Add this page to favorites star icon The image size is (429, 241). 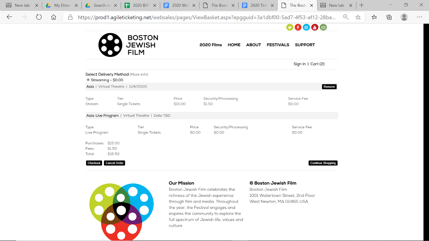[x=358, y=17]
